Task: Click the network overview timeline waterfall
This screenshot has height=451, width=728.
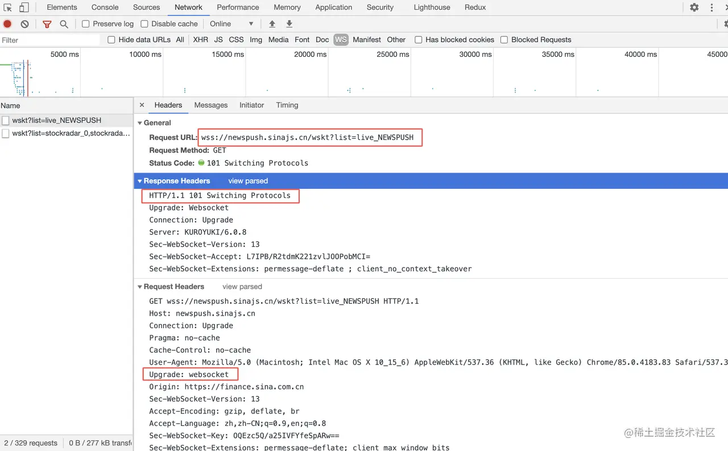Action: pos(364,72)
